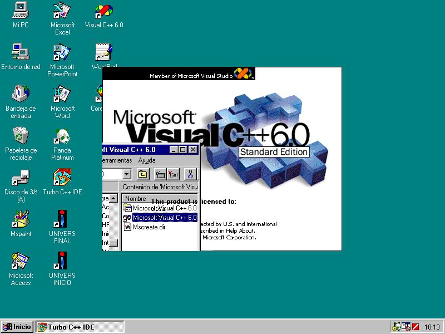The width and height of the screenshot is (445, 334).
Task: Click the red square tray icon
Action: pyautogui.click(x=416, y=327)
